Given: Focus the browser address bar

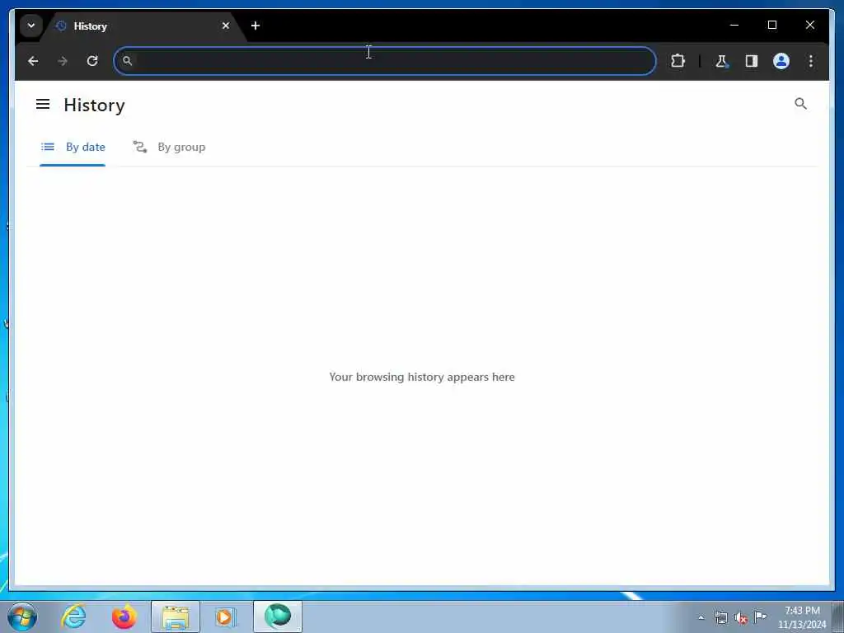Looking at the screenshot, I should (x=384, y=61).
